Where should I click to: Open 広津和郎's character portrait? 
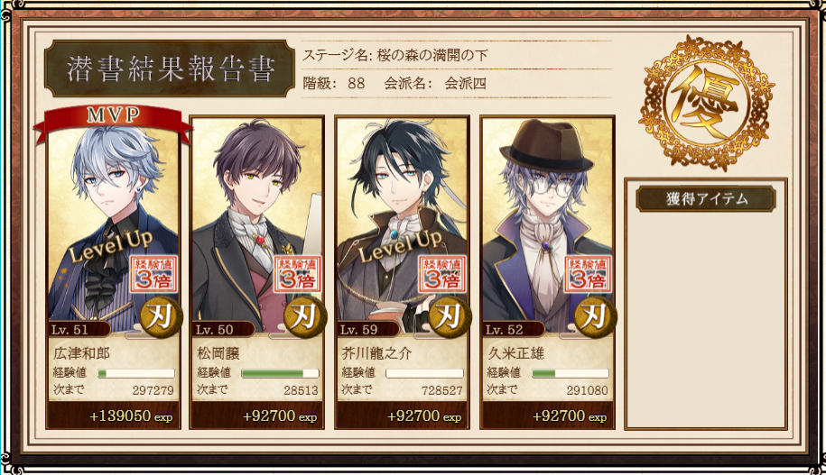tap(113, 226)
